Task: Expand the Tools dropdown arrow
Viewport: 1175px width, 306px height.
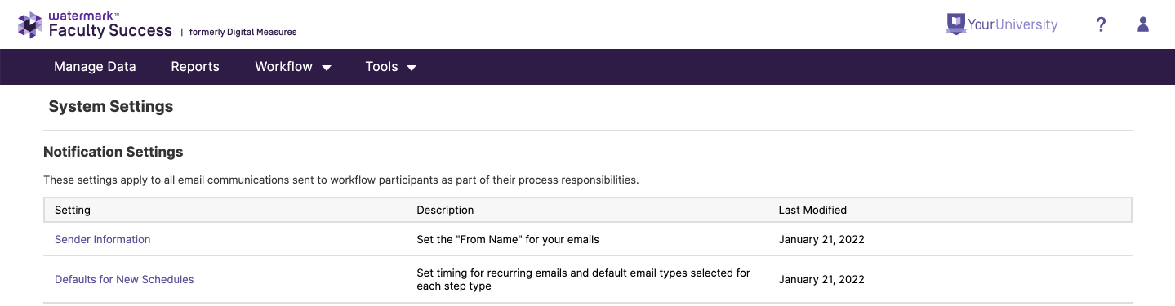Action: 412,68
